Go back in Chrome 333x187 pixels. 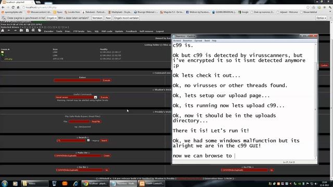pyautogui.click(x=3, y=7)
